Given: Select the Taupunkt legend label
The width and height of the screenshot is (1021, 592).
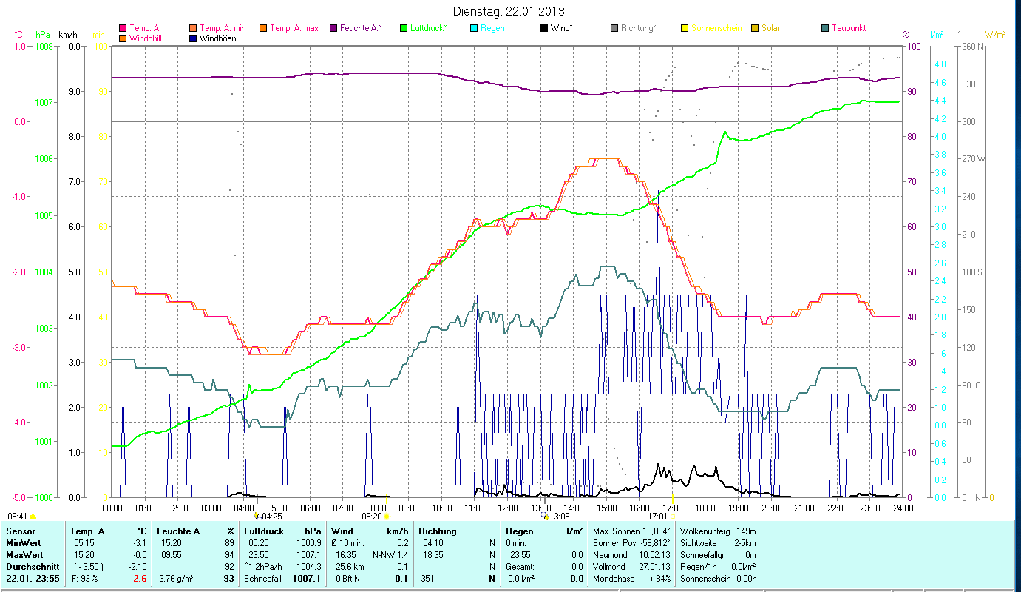Looking at the screenshot, I should tap(849, 29).
